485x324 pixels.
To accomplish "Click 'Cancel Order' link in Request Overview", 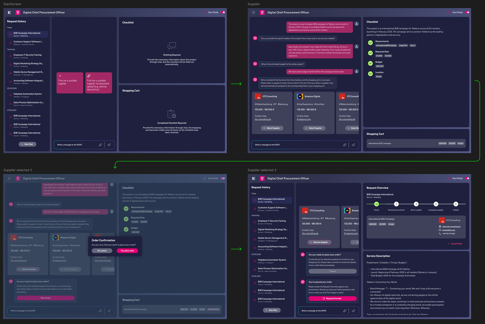I will [x=455, y=244].
